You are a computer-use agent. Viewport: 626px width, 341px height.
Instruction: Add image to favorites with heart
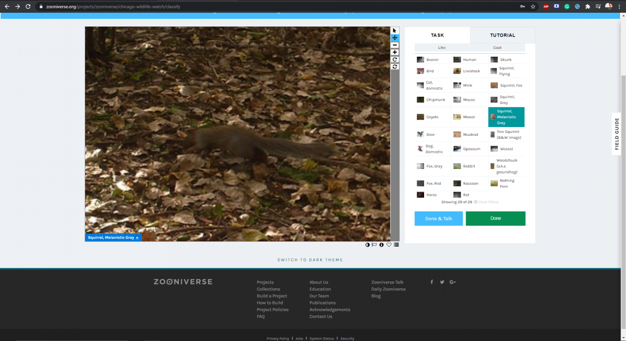389,245
